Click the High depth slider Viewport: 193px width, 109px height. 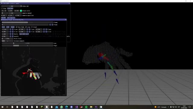pos(27,46)
